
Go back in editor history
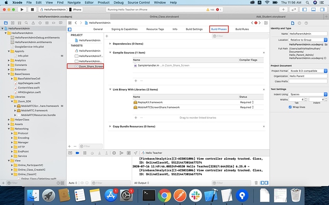click(x=76, y=23)
